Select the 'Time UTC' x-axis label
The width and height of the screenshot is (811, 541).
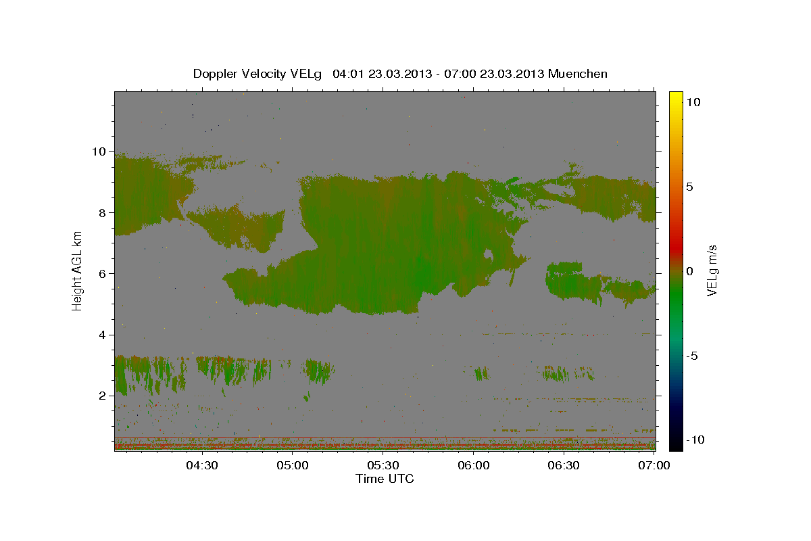(x=385, y=479)
